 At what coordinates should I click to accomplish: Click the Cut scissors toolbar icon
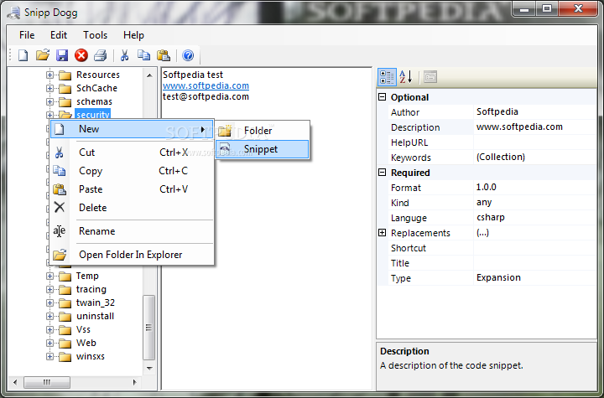[124, 55]
